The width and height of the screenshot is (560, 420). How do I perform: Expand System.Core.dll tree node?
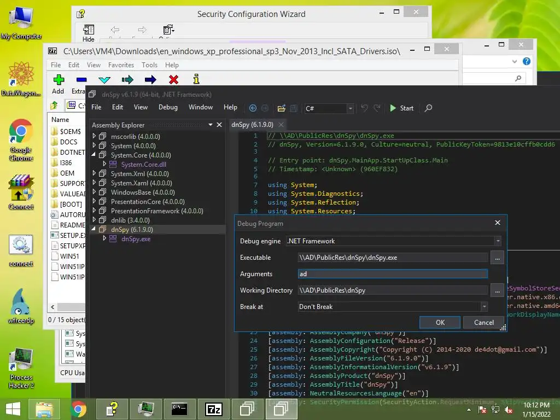click(104, 164)
